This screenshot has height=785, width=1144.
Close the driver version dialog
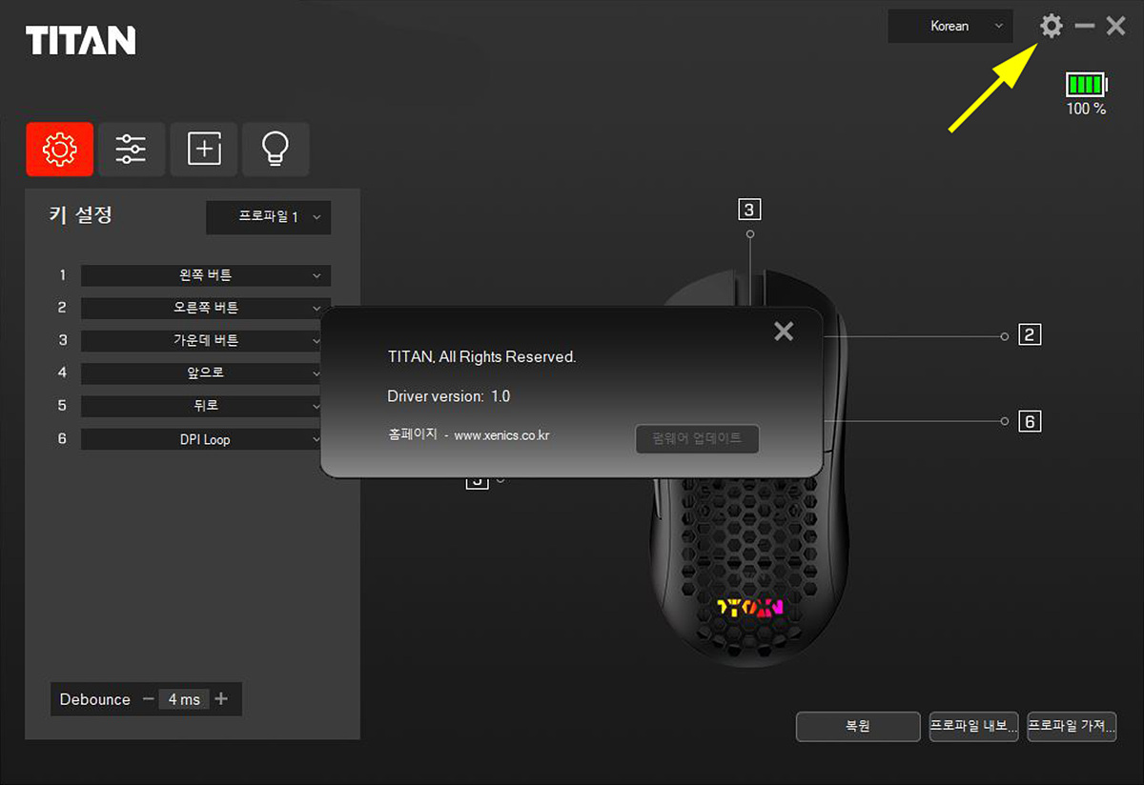(784, 331)
